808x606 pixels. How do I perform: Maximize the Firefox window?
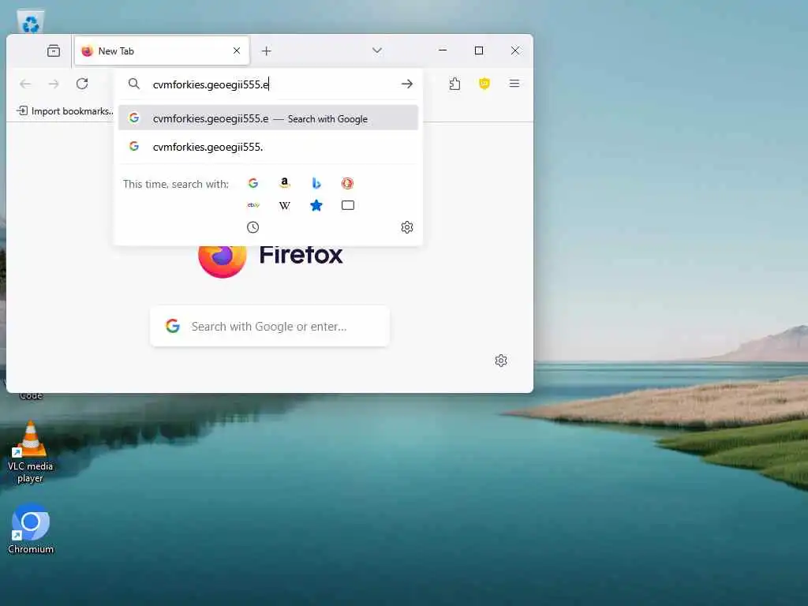479,50
